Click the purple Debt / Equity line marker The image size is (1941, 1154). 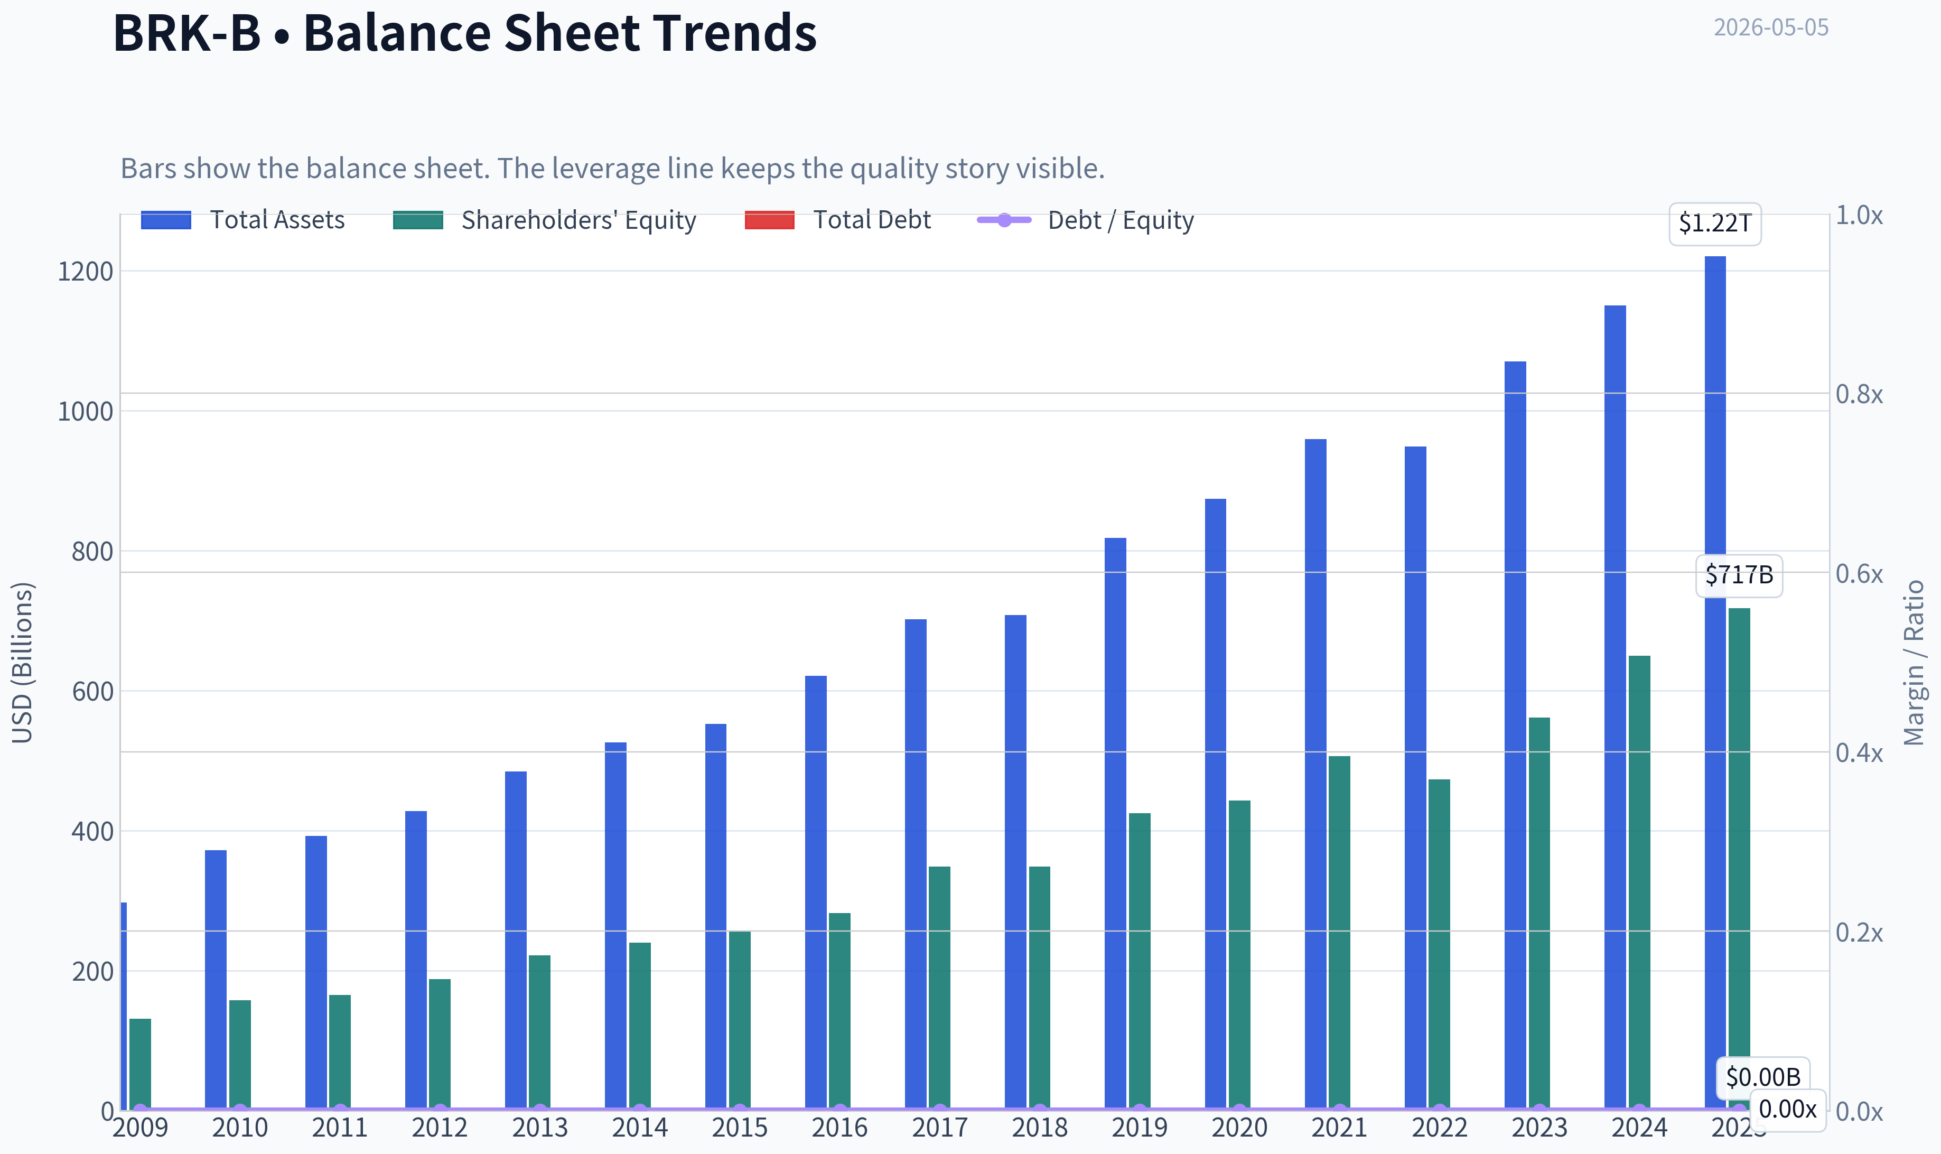pyautogui.click(x=1004, y=220)
